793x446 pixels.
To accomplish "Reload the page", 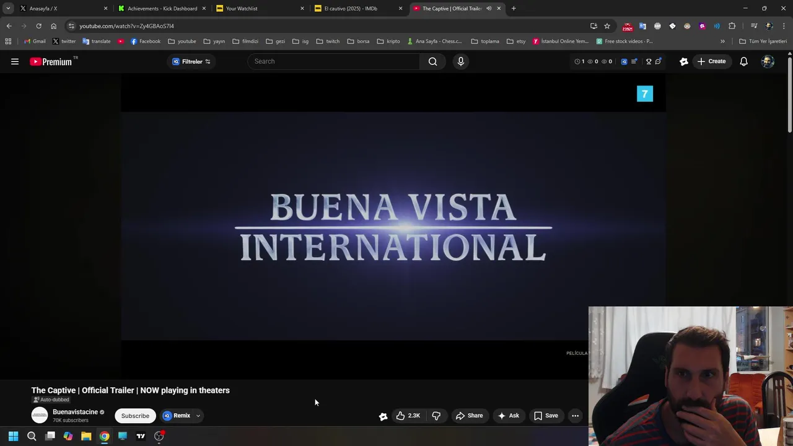I will pos(38,26).
